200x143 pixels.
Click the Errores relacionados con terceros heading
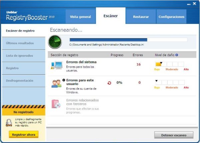click(83, 102)
